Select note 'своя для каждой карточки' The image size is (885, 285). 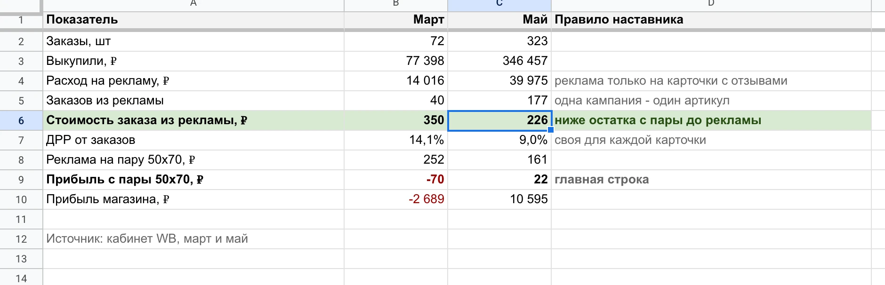point(711,140)
